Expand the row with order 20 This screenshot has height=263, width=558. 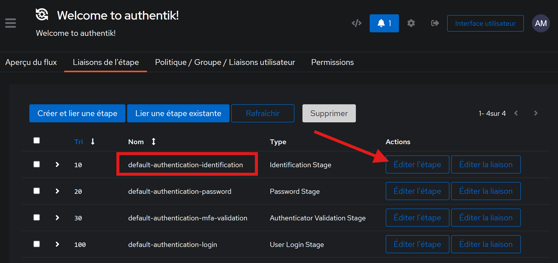pyautogui.click(x=57, y=191)
